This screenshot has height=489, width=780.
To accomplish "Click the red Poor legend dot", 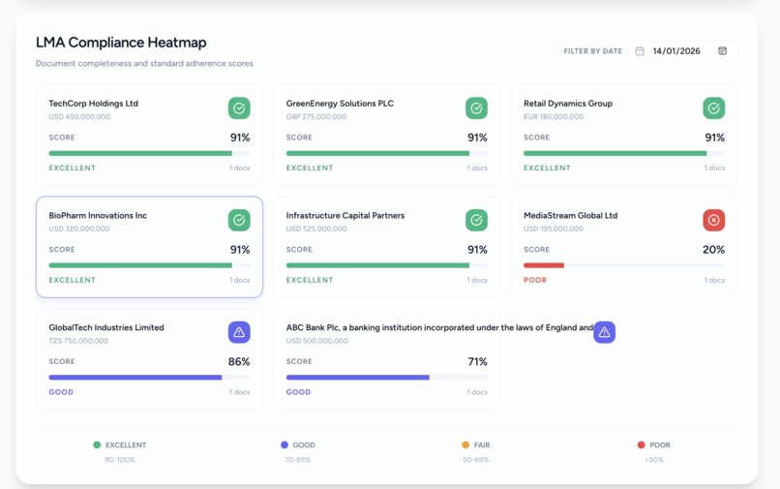I will pos(642,444).
